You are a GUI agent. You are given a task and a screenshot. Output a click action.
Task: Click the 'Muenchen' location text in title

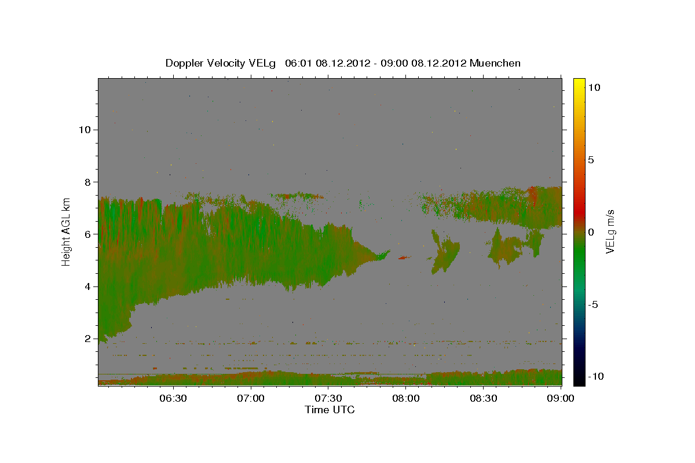point(495,63)
